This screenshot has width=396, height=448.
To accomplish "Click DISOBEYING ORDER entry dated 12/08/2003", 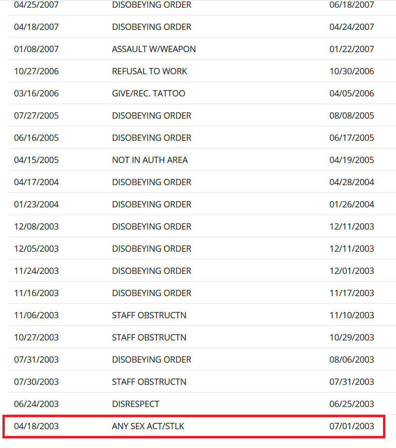I will [152, 227].
